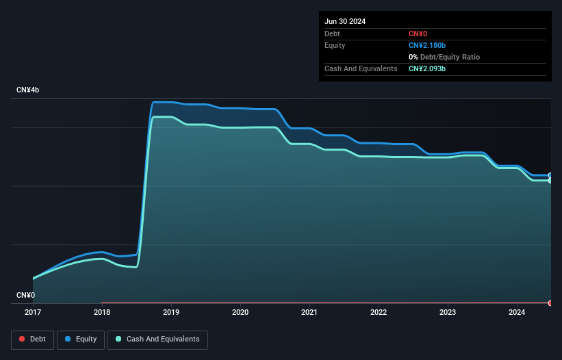The image size is (562, 360).
Task: Select the 2017 label on the x-axis
Action: click(x=33, y=312)
